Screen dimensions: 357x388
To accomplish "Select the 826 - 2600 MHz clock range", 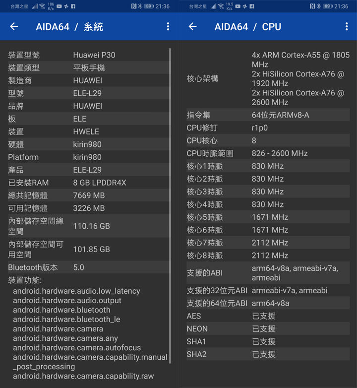I will (280, 153).
